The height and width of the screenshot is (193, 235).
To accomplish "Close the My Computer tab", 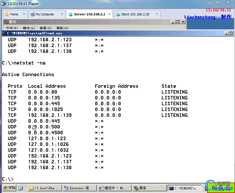I will pos(62,14).
